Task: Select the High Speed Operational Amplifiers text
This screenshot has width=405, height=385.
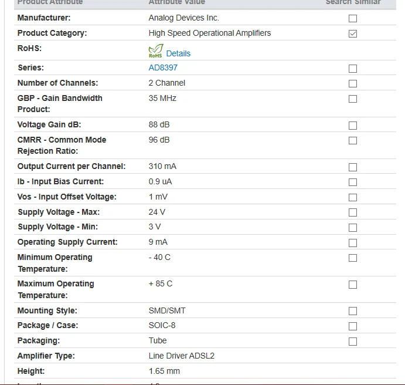Action: 210,33
